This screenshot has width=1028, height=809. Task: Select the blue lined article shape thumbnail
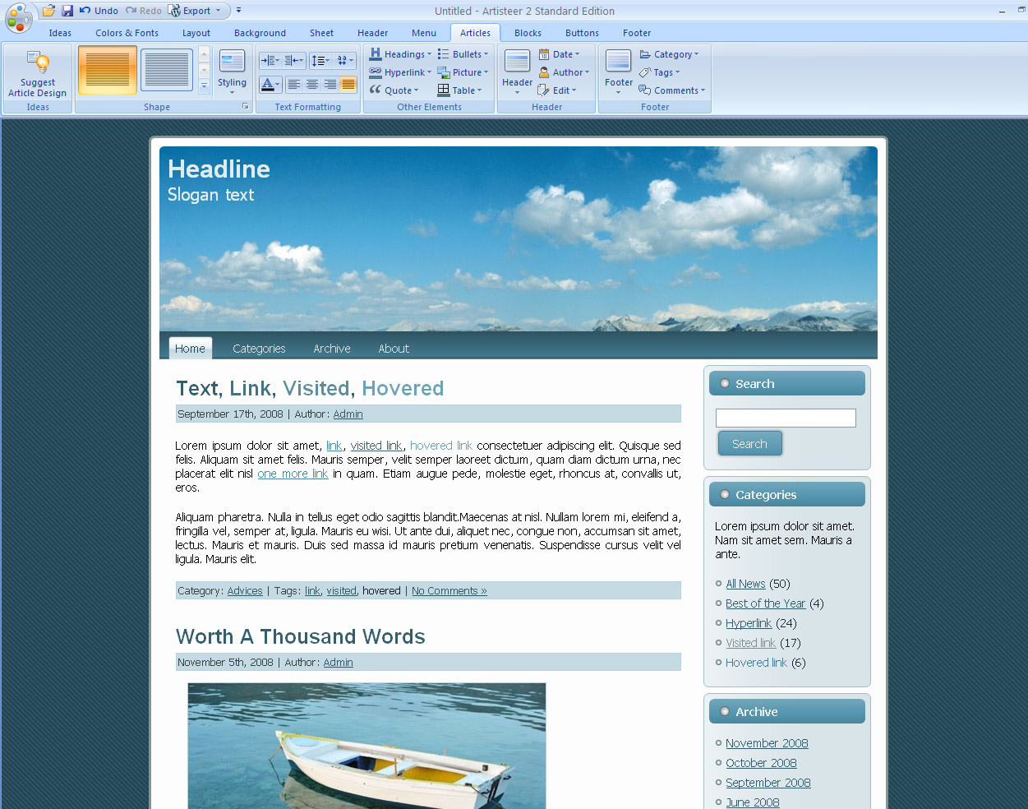(167, 70)
